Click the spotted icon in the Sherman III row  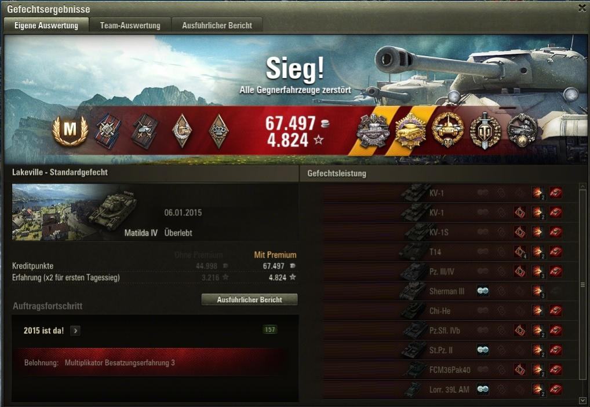483,291
